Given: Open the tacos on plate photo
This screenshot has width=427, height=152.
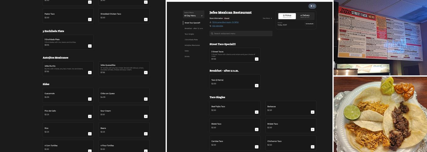Looking at the screenshot, I should 380,114.
